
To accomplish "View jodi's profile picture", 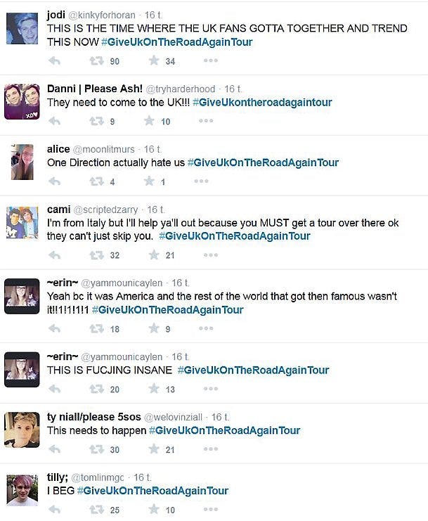I will pyautogui.click(x=22, y=30).
